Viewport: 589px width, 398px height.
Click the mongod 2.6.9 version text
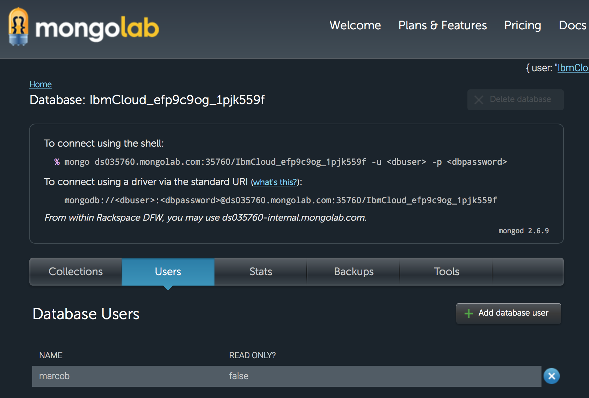[x=523, y=231]
